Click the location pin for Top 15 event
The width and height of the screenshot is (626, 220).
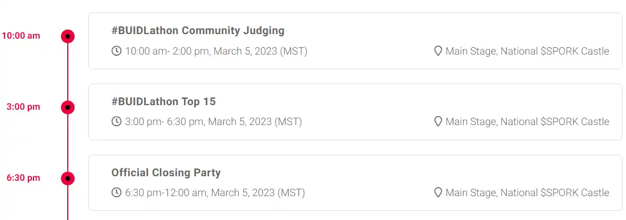[x=438, y=122]
